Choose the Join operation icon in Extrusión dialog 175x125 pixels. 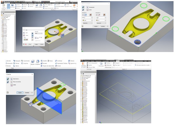pyautogui.click(x=33, y=33)
